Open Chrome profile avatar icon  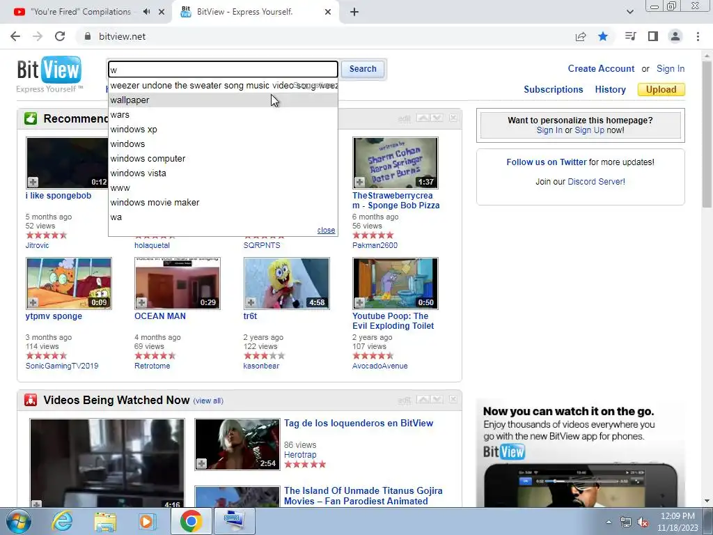(x=675, y=36)
